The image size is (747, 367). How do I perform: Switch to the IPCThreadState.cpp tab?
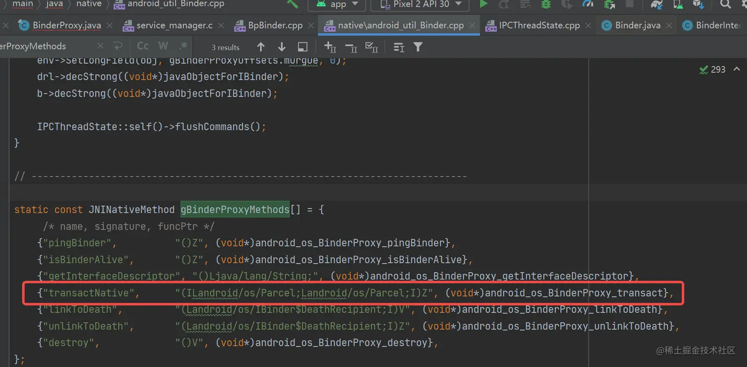[539, 25]
